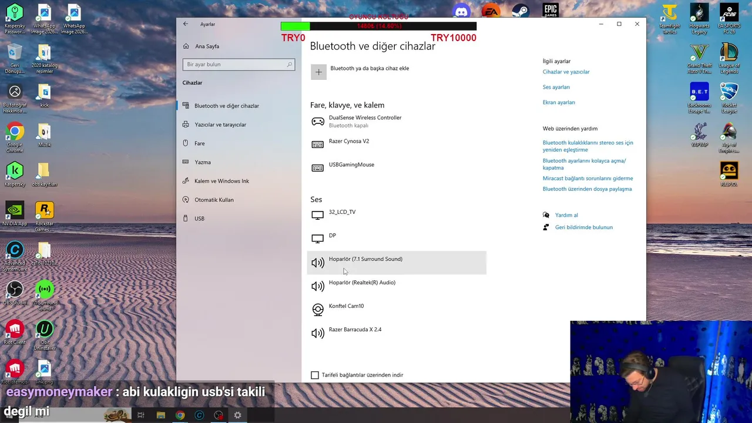
Task: Open Advanced SystemCare desktop icon
Action: coord(15,257)
